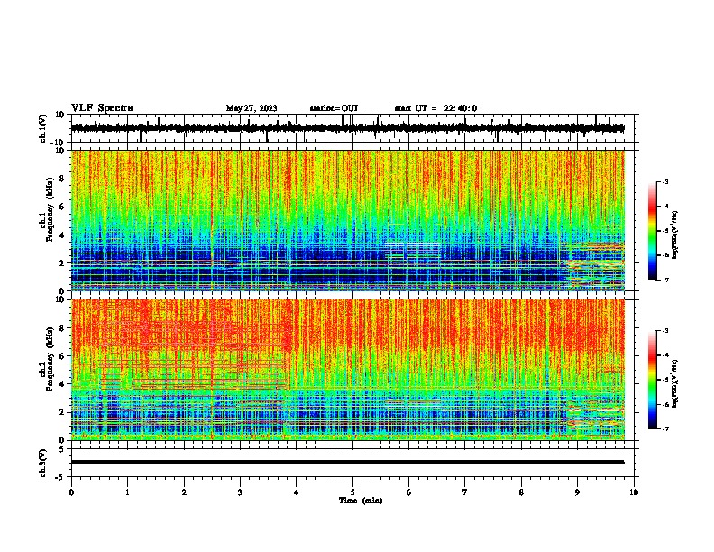
Task: Click time axis tick label '9'
Action: [577, 492]
